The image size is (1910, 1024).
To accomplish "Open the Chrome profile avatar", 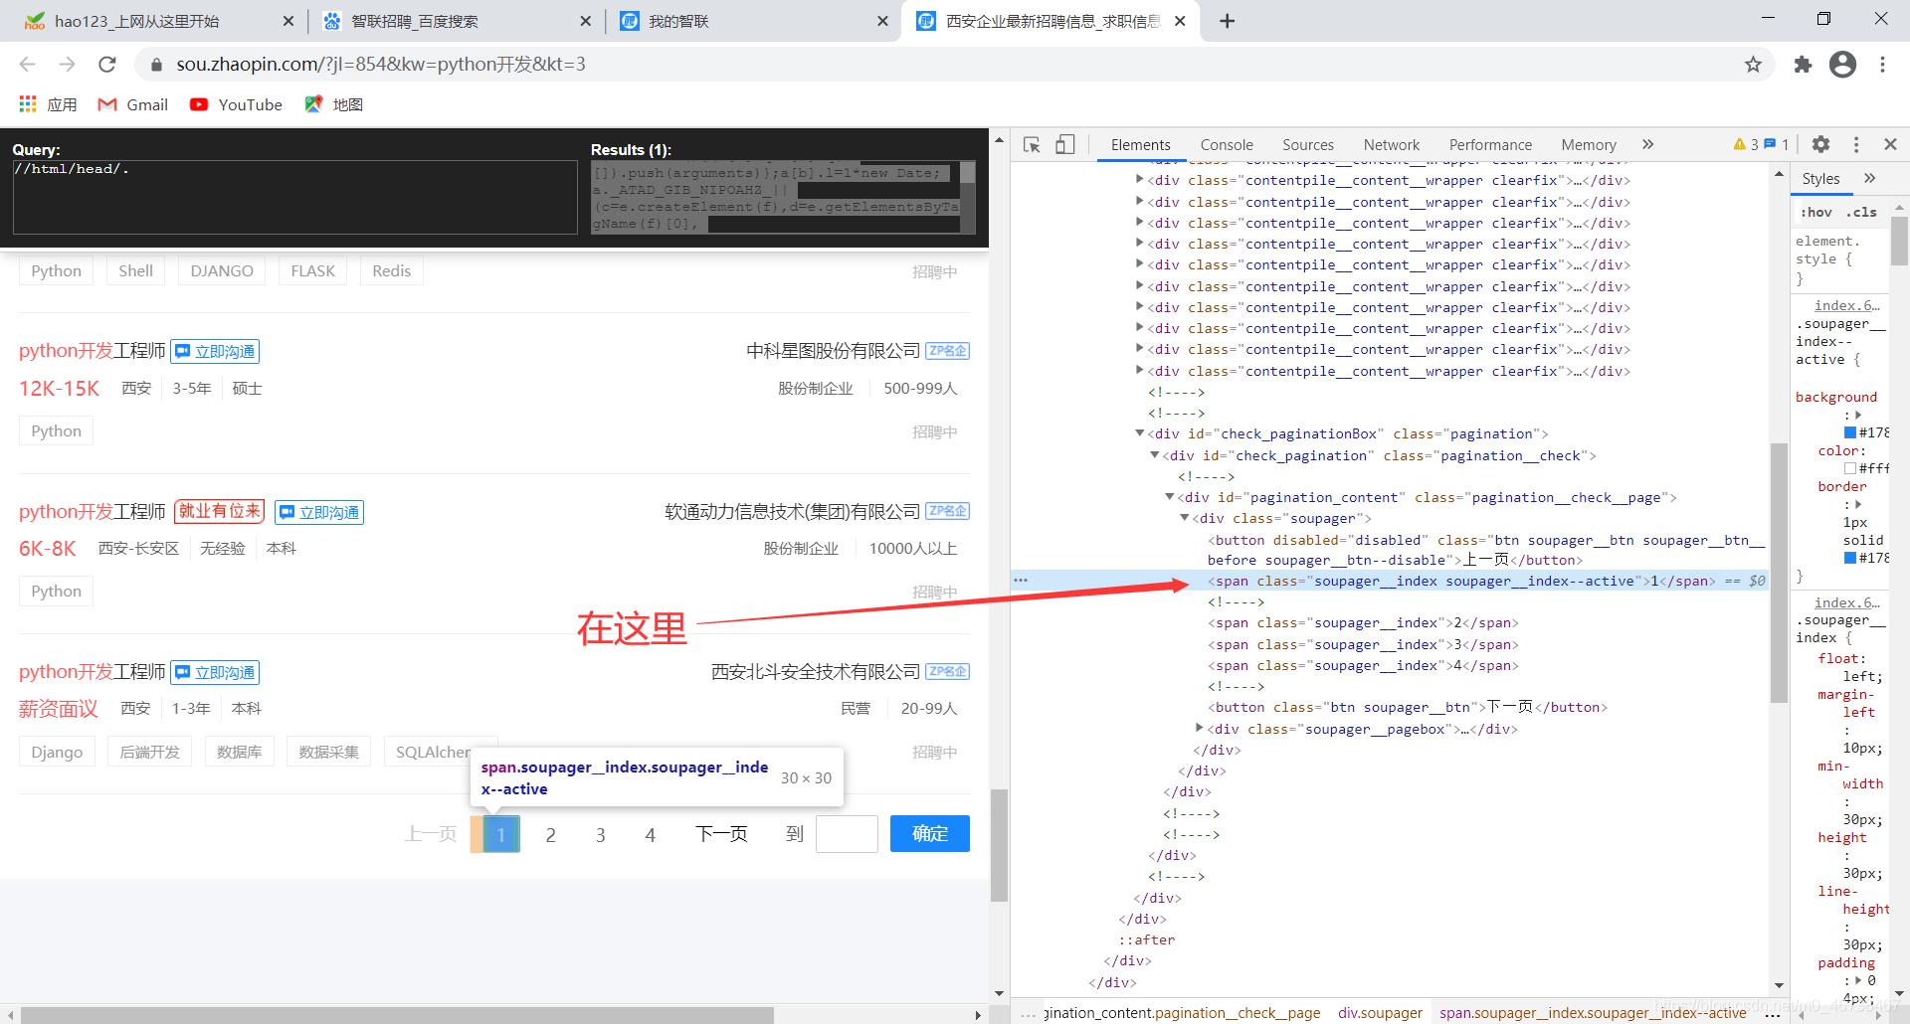I will [x=1842, y=65].
